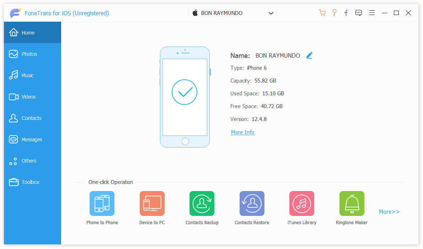Open the hamburger menu

pyautogui.click(x=372, y=13)
